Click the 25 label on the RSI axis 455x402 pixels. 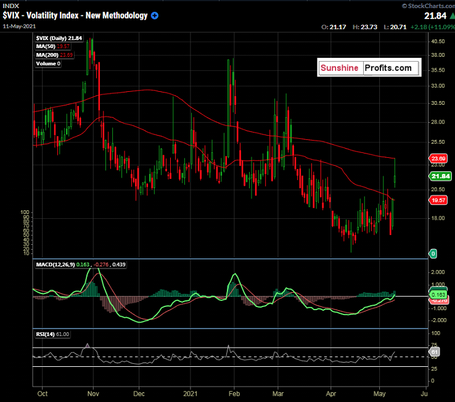(434, 369)
